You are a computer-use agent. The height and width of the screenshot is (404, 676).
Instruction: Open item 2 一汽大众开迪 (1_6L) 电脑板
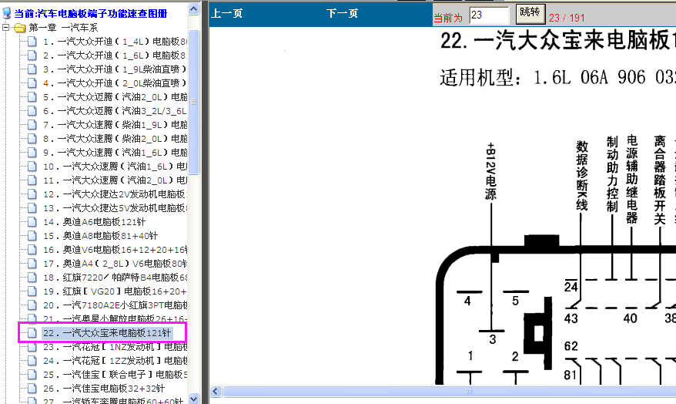coord(115,56)
